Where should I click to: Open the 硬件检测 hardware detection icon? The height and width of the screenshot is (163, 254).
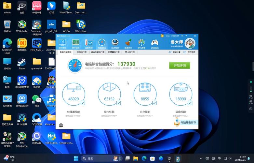[x=75, y=43]
